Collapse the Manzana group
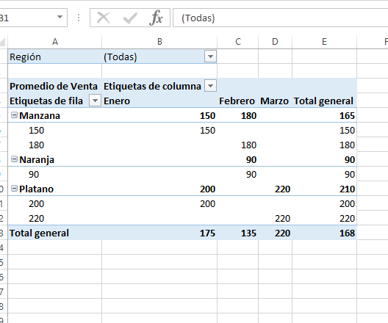Screen dimensions: 388x323 point(15,115)
